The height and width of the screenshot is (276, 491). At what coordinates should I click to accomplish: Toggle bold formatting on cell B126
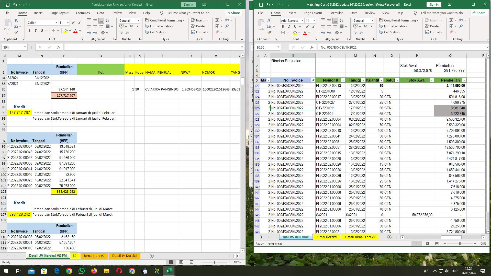pos(283,26)
